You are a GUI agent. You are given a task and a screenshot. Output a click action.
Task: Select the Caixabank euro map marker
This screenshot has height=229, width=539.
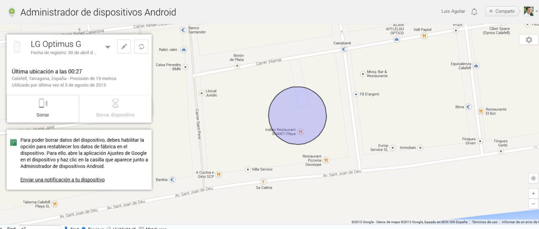click(344, 49)
